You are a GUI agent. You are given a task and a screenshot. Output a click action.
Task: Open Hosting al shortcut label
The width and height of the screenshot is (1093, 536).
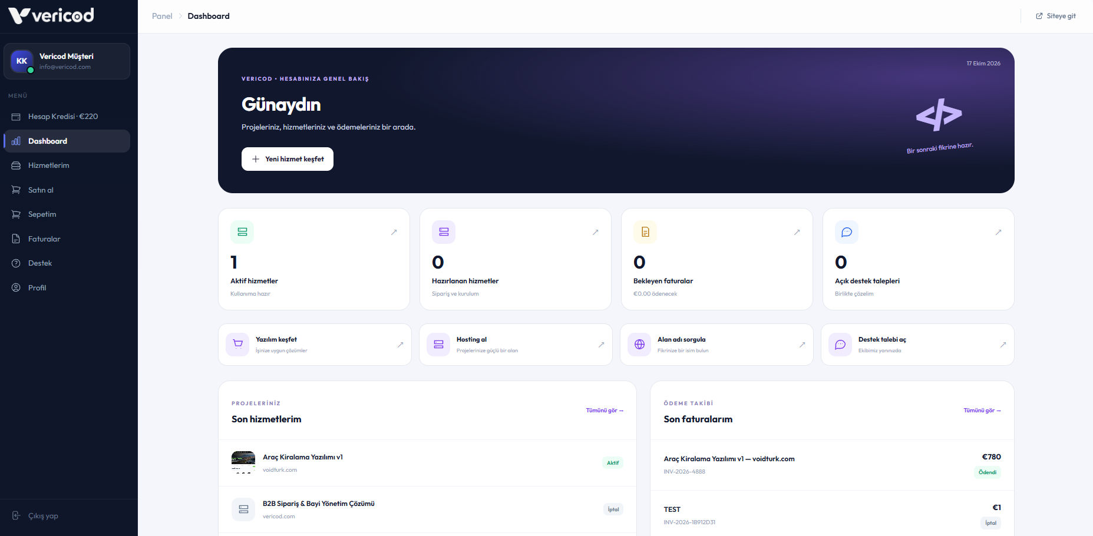pyautogui.click(x=471, y=340)
